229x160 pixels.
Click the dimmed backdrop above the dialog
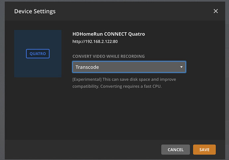(114, 1)
